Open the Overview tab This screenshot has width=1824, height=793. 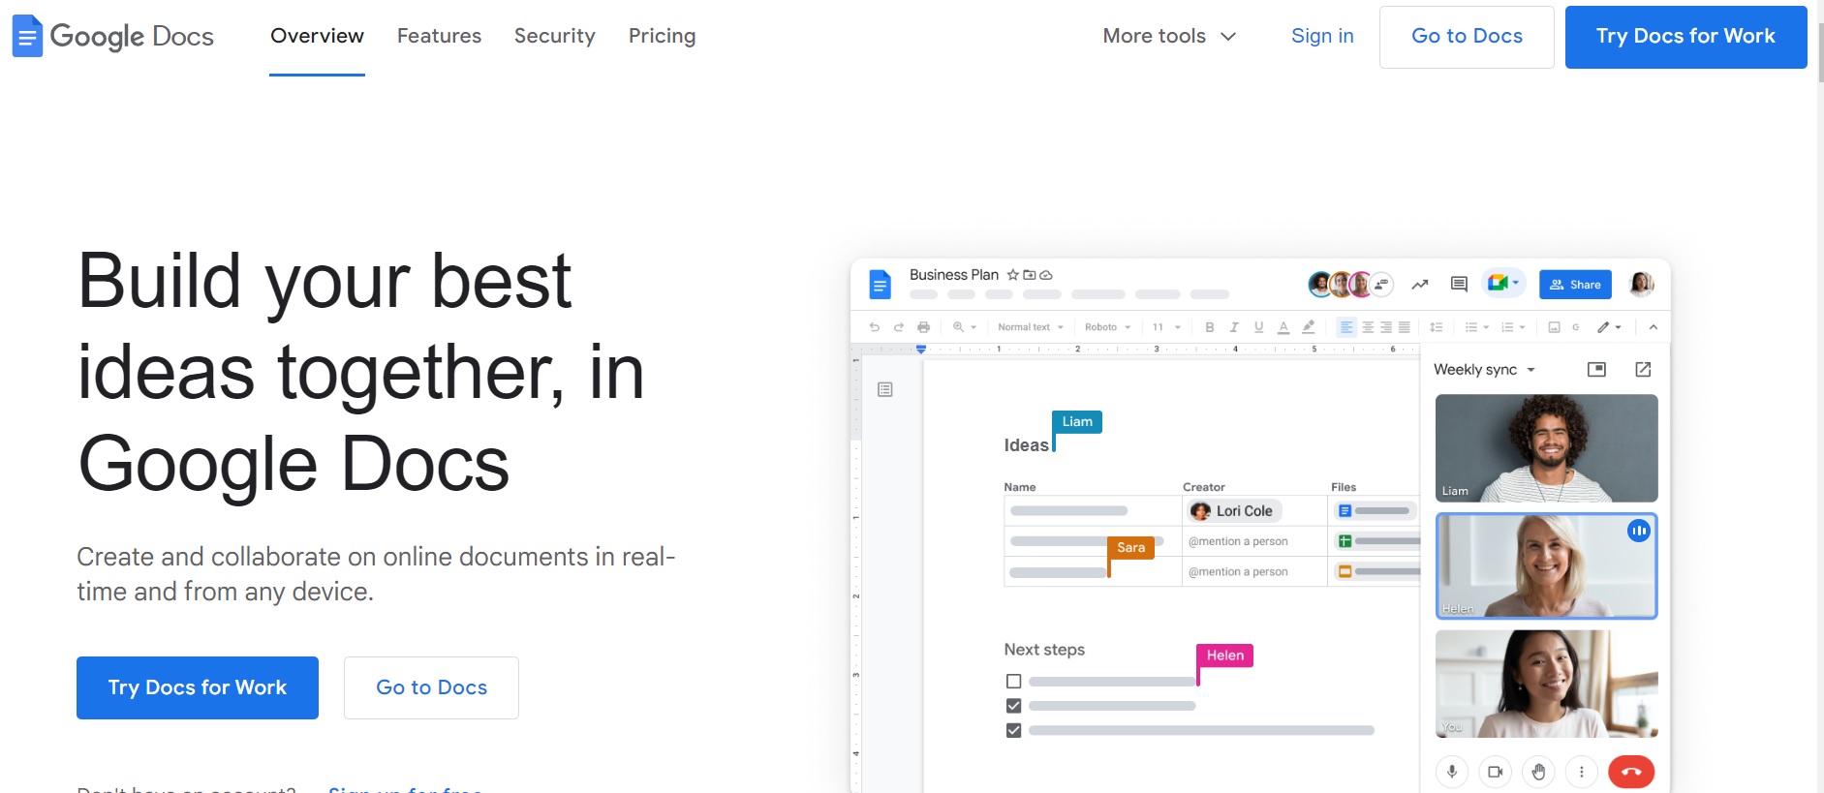pos(317,36)
